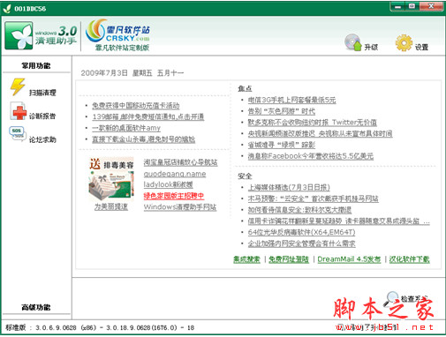The width and height of the screenshot is (446, 337).
Task: Click the 升级 upgrade disc icon
Action: point(353,42)
